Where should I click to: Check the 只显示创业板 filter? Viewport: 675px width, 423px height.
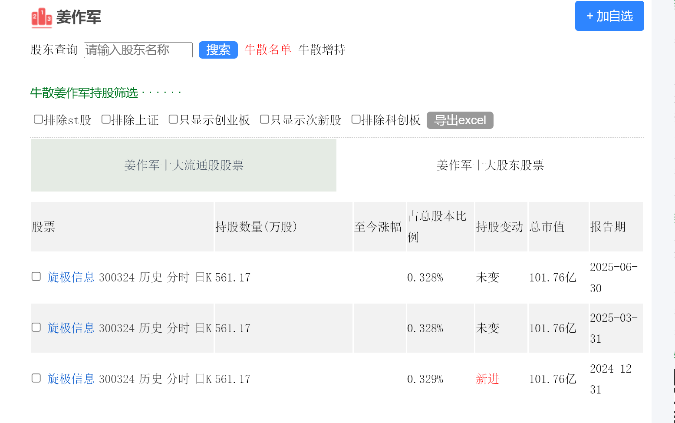173,119
